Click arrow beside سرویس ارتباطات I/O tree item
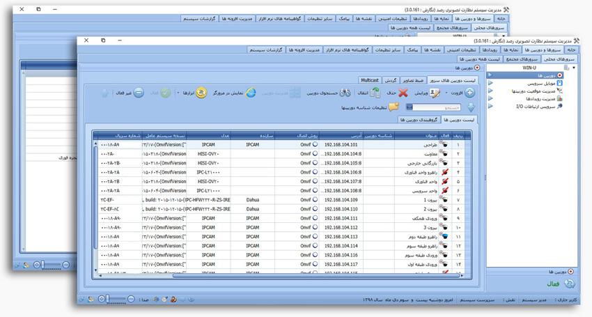The width and height of the screenshot is (592, 317). click(490, 106)
